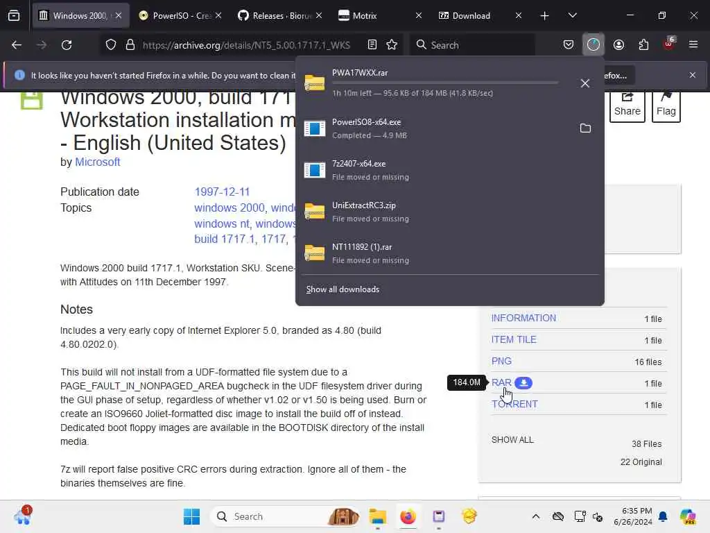
Task: Click the PWA17WXX.rar download progress bar
Action: [x=445, y=83]
